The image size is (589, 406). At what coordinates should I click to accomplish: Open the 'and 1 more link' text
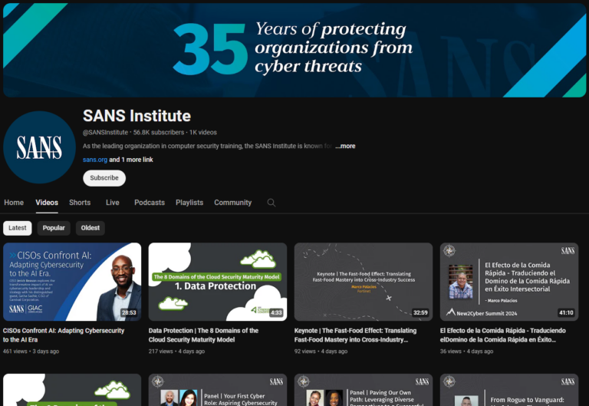[131, 160]
